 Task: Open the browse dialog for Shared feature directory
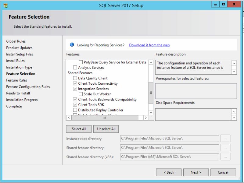click(225, 148)
